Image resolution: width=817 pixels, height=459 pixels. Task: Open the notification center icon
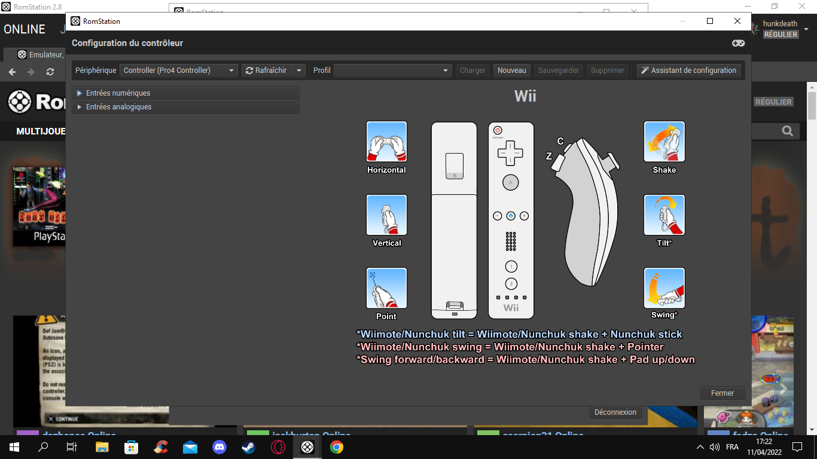point(797,447)
